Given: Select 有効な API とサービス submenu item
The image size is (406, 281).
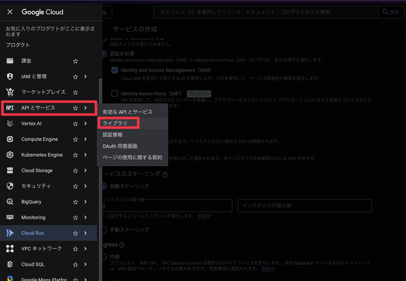Looking at the screenshot, I should (132, 112).
